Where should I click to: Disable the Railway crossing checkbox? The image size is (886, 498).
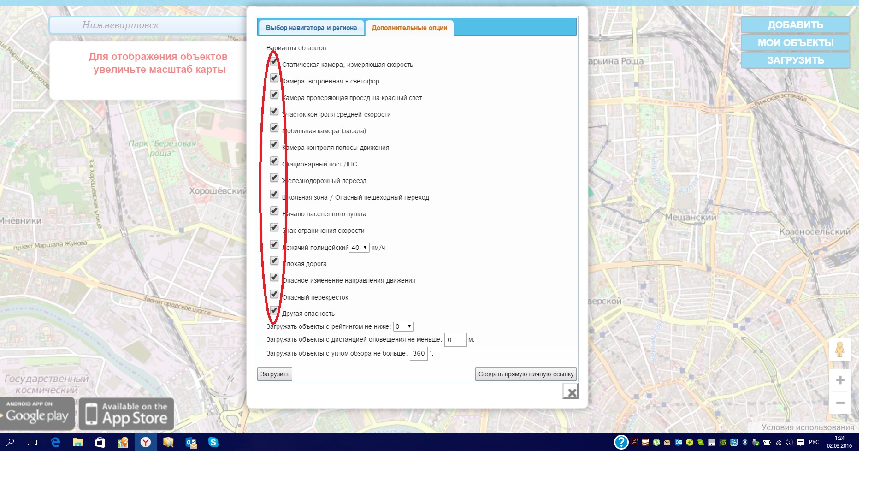(x=274, y=178)
